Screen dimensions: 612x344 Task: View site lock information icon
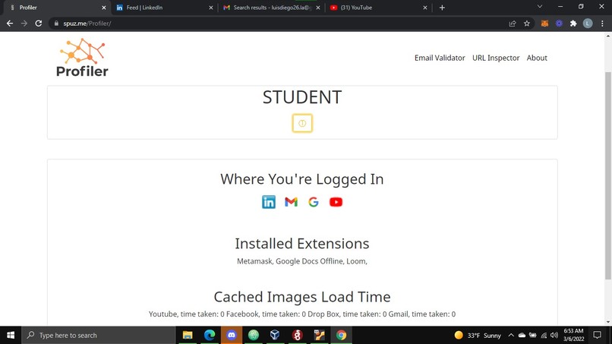[56, 24]
